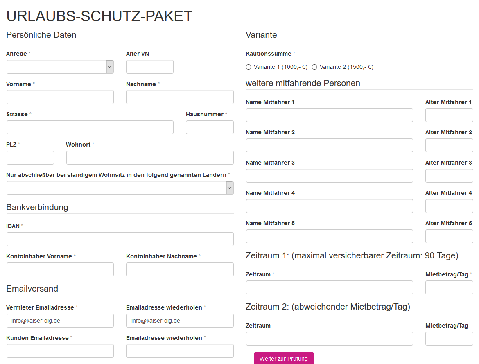Focus the Vorname text field
Viewport: 479px width, 364px height.
pyautogui.click(x=60, y=97)
